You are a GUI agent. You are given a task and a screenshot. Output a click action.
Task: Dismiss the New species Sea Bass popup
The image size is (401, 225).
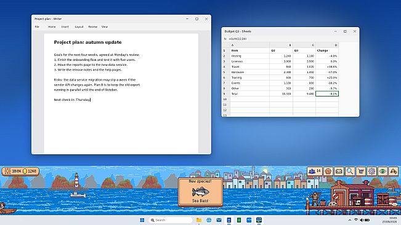tap(200, 192)
